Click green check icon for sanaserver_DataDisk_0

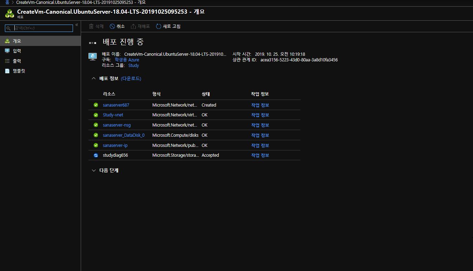tap(96, 135)
